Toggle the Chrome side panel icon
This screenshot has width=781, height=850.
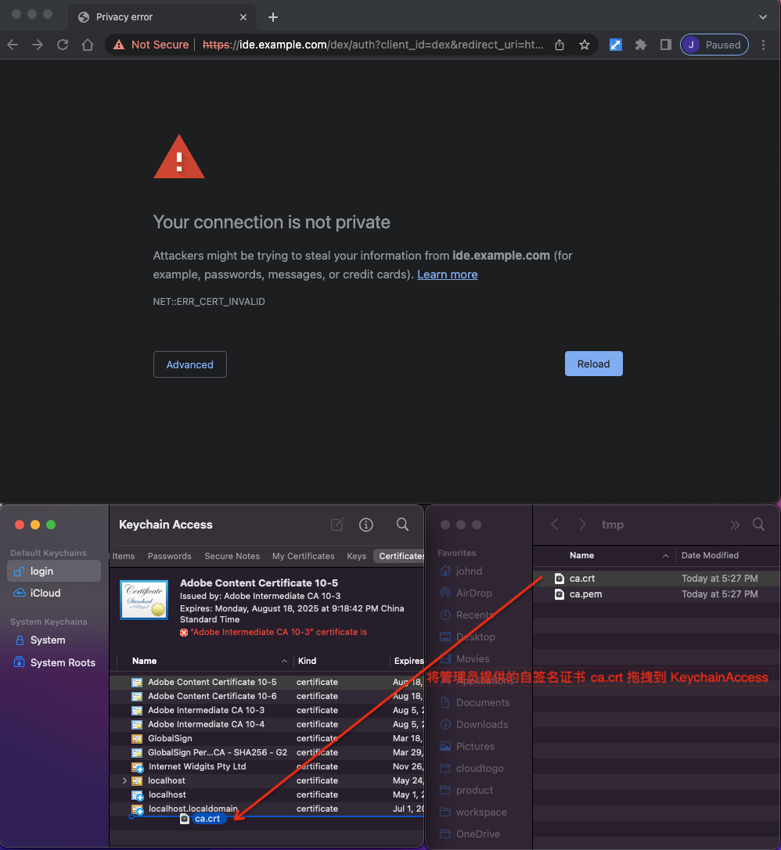pos(665,45)
